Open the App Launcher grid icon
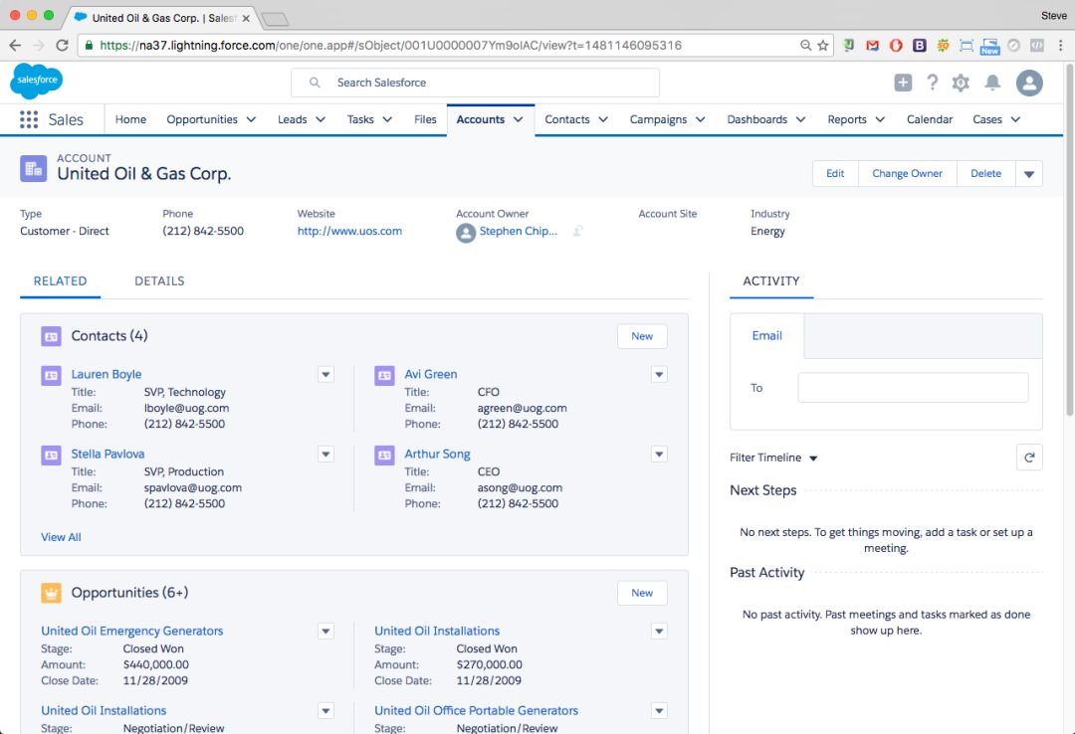 click(29, 119)
